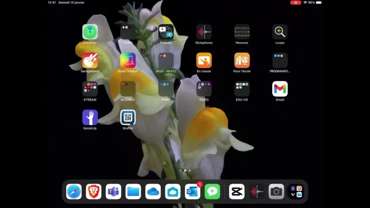Launch the Loupe magnifier app

point(280,32)
